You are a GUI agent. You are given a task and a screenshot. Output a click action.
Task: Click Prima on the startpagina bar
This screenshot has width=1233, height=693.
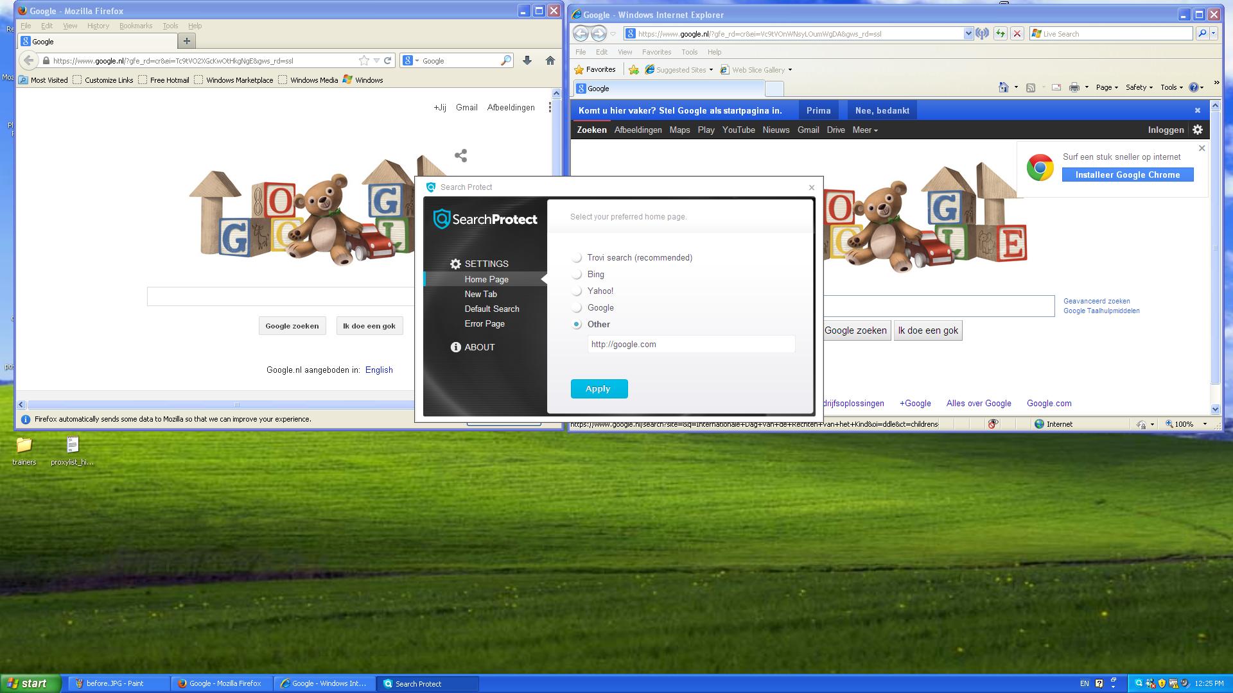pos(818,110)
